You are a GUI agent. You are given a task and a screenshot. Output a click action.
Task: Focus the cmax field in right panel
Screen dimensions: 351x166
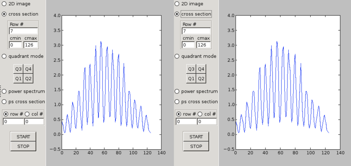point(204,45)
